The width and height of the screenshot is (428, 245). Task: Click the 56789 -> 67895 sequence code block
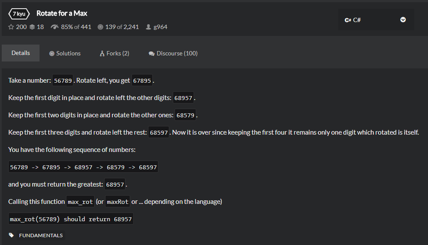83,167
